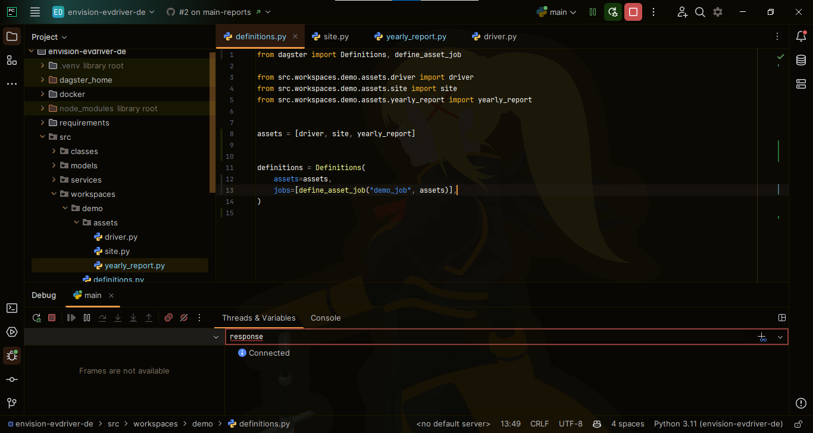Open Problems warning icon in right sidebar

point(801,403)
